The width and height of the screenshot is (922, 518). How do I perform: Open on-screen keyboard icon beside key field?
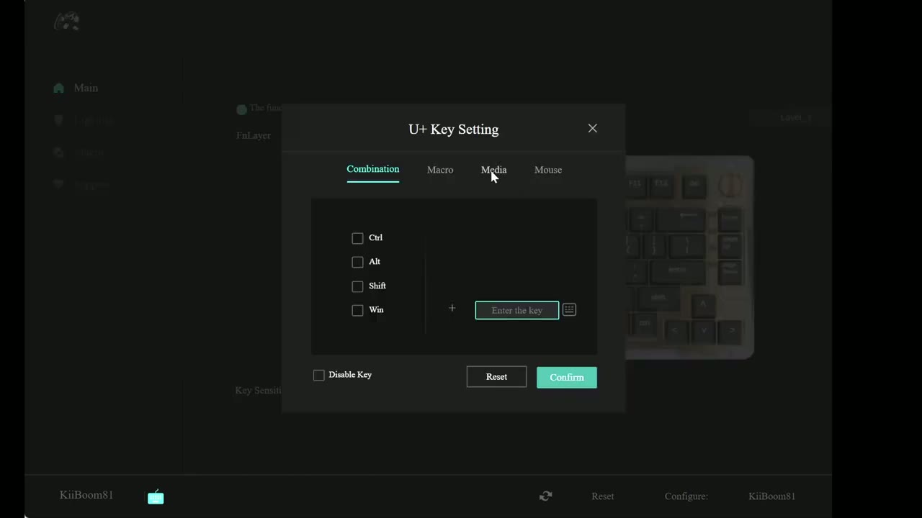click(x=569, y=310)
